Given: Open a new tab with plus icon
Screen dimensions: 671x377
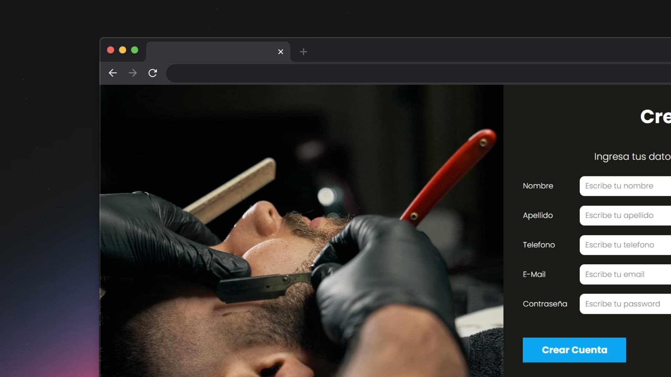Looking at the screenshot, I should pos(303,52).
